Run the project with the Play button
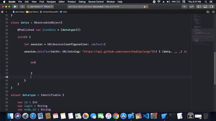The width and height of the screenshot is (216, 121). 15,7
